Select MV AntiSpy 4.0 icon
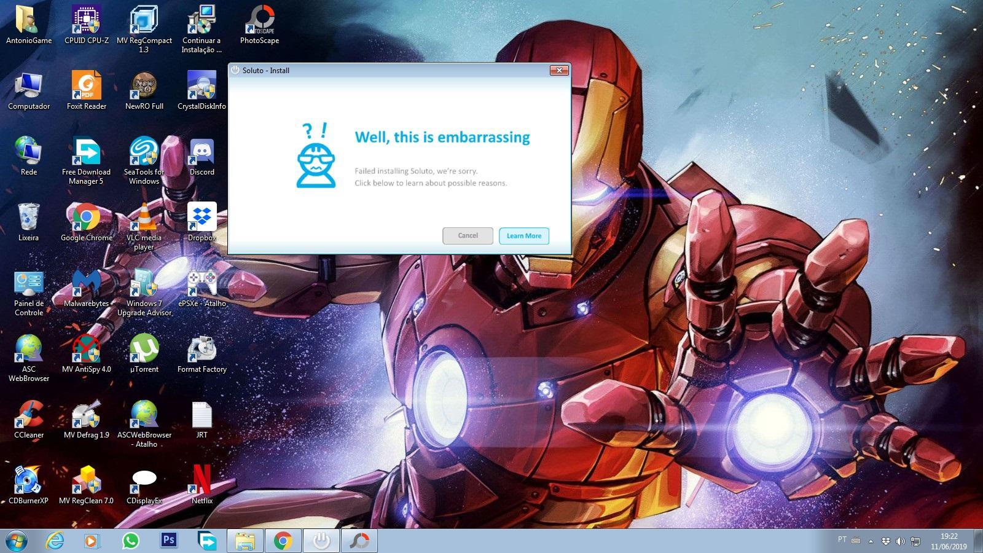The image size is (983, 553). [x=87, y=353]
